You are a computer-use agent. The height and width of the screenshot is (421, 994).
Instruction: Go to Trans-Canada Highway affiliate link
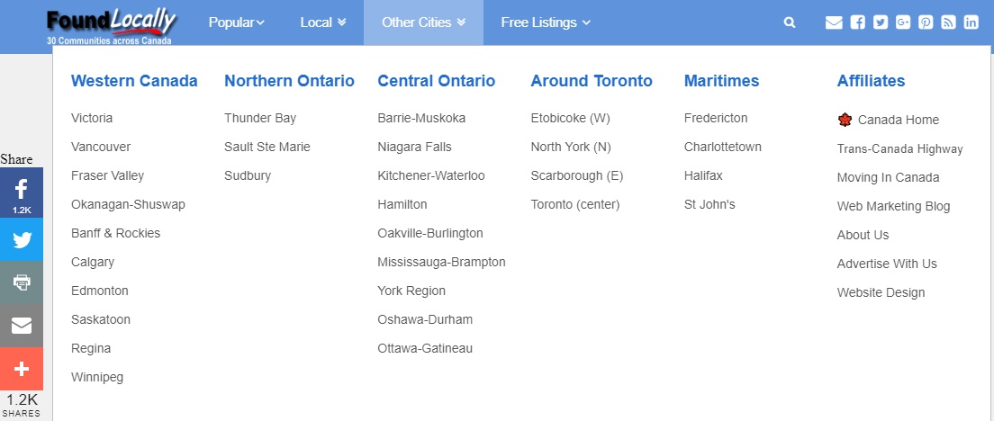point(899,148)
